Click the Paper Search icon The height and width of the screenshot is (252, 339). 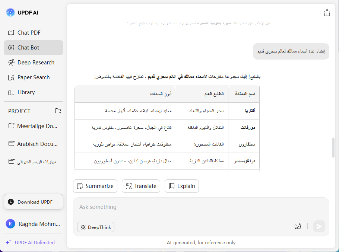click(11, 77)
